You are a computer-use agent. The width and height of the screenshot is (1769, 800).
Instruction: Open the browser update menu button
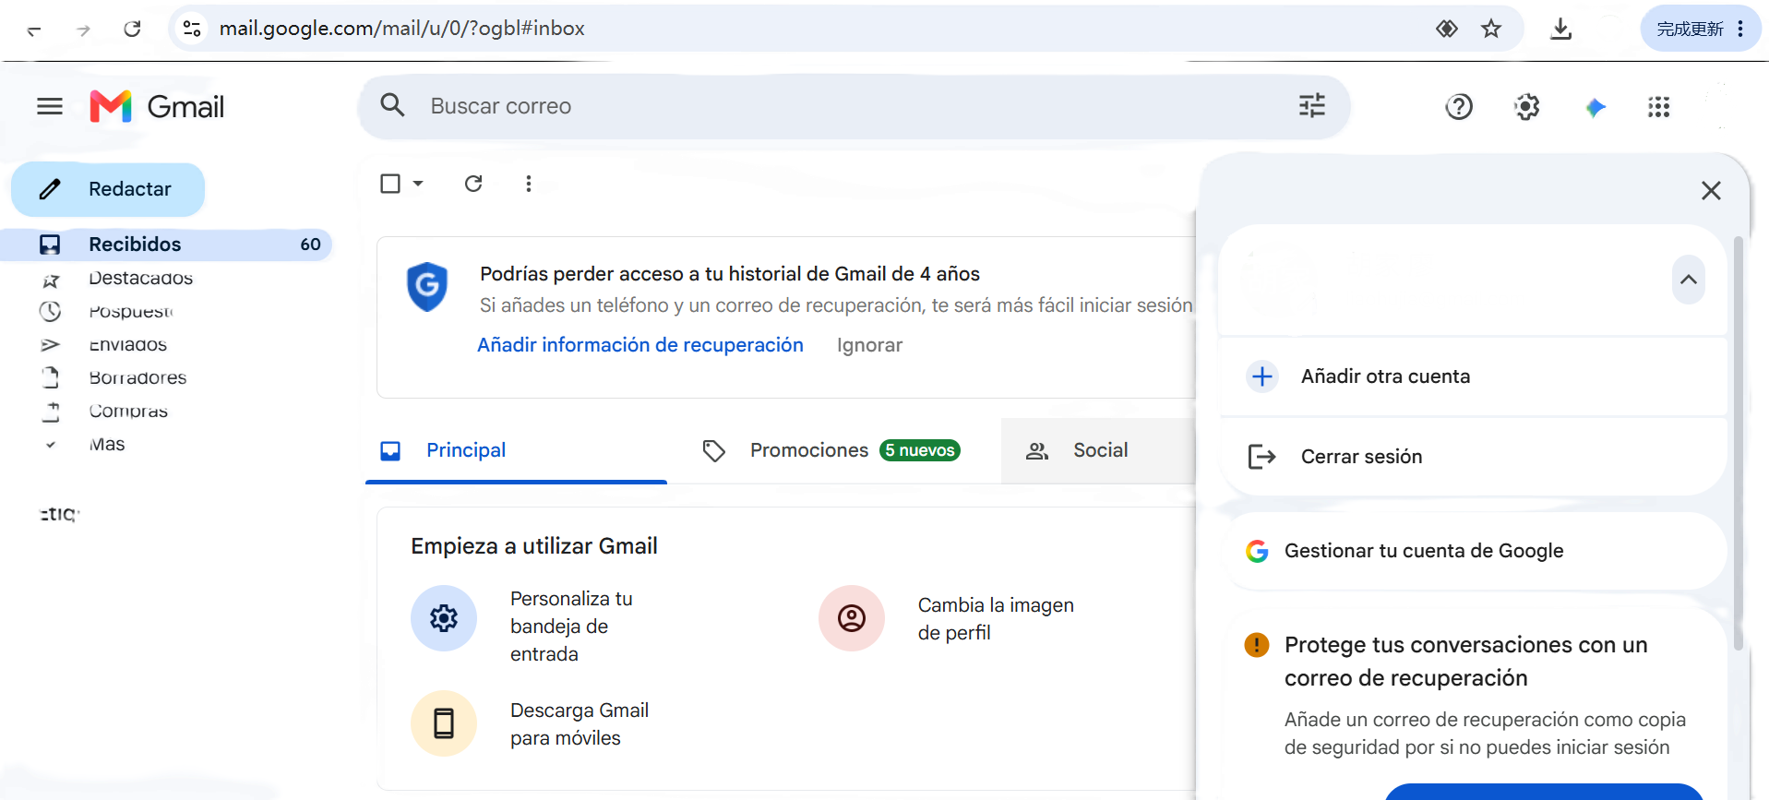pos(1700,29)
